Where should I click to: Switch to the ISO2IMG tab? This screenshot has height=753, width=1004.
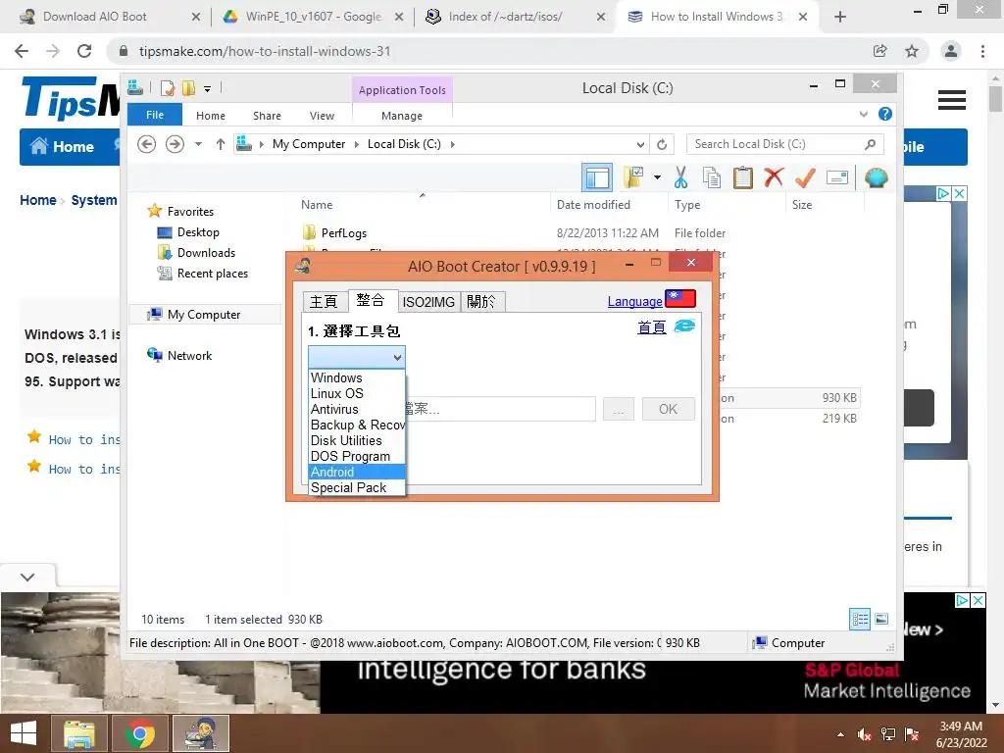pos(428,302)
